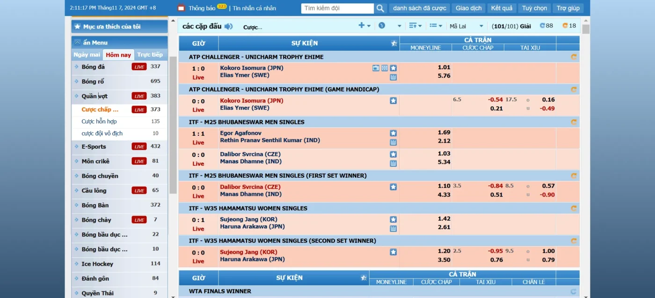655x298 pixels.
Task: Click the Kết quả results button
Action: click(502, 8)
